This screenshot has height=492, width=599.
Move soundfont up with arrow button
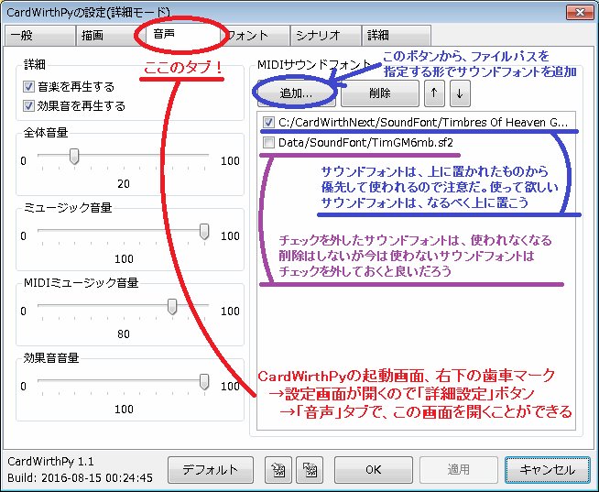pyautogui.click(x=434, y=93)
